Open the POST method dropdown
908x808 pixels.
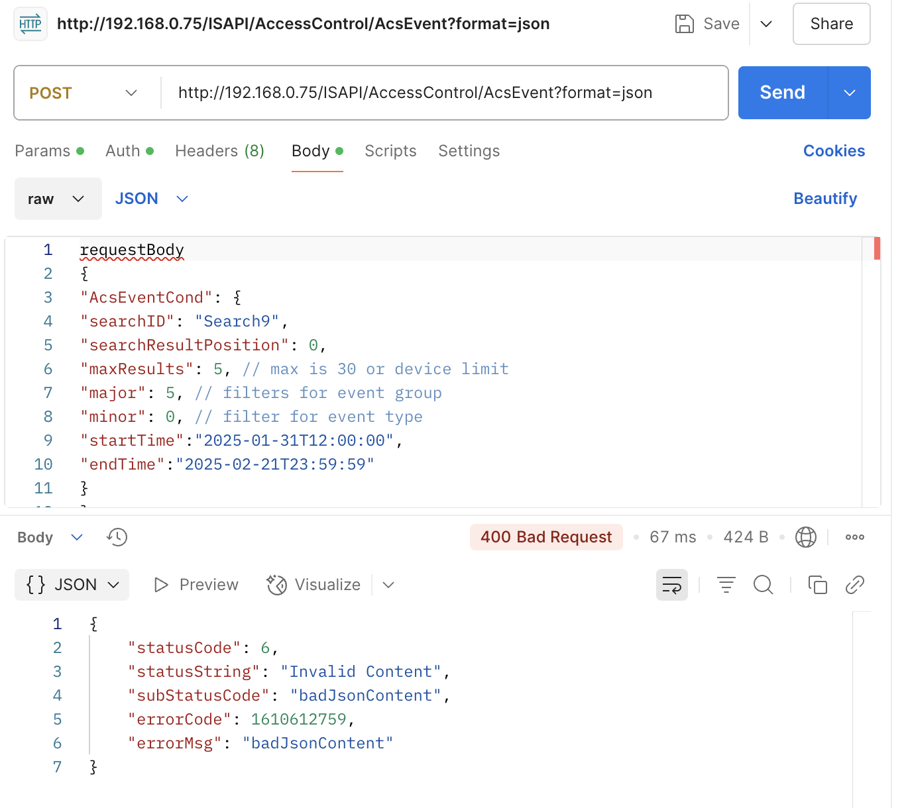click(x=84, y=93)
